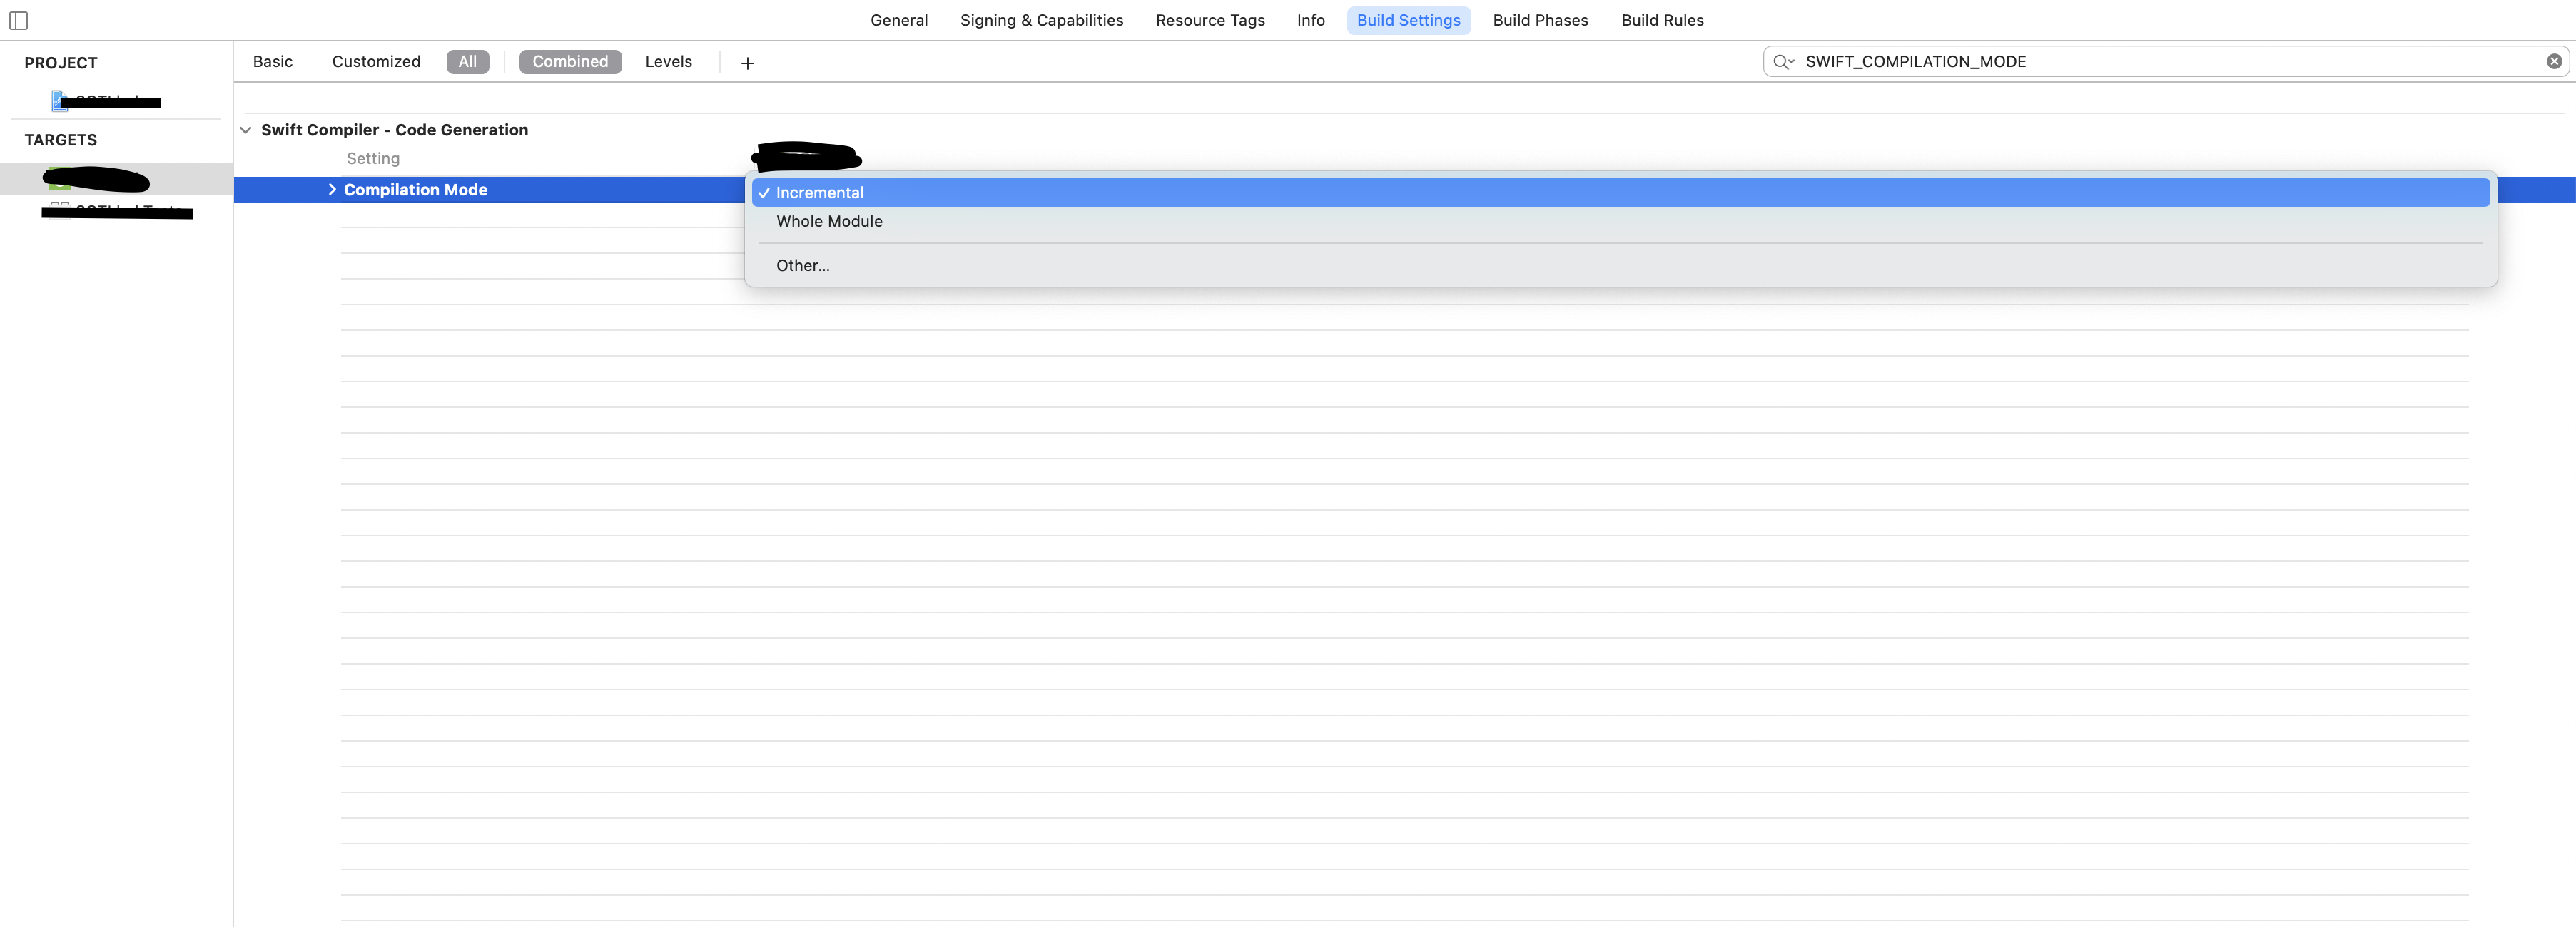Toggle the sidebar panel icon

point(18,20)
